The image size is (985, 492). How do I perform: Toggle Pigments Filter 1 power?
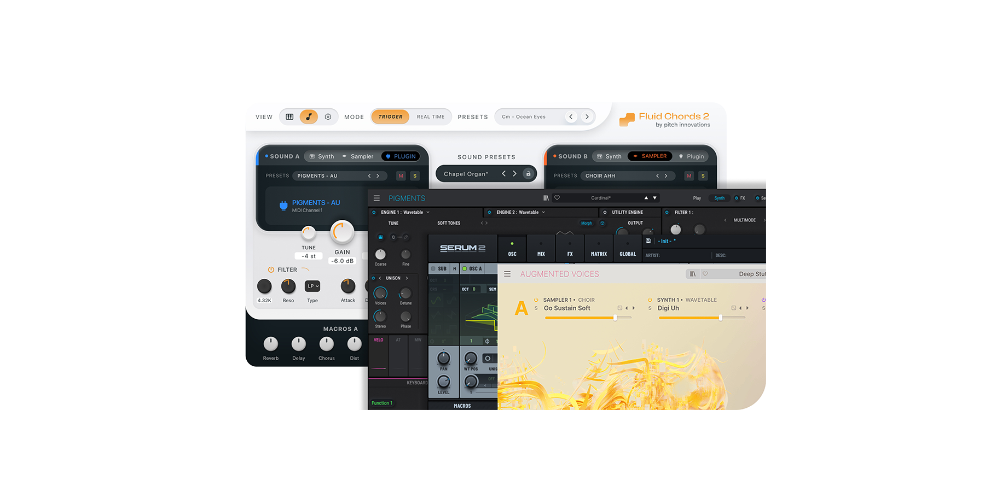coord(667,212)
